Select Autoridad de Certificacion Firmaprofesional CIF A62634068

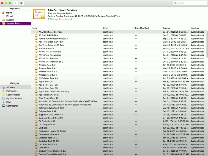pos(119,101)
